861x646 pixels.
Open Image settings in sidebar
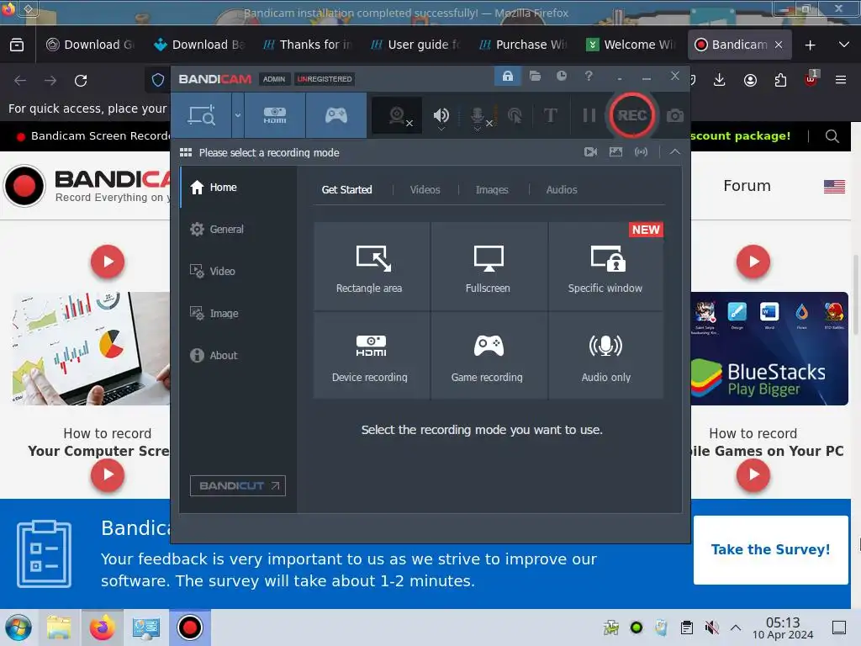(238, 313)
